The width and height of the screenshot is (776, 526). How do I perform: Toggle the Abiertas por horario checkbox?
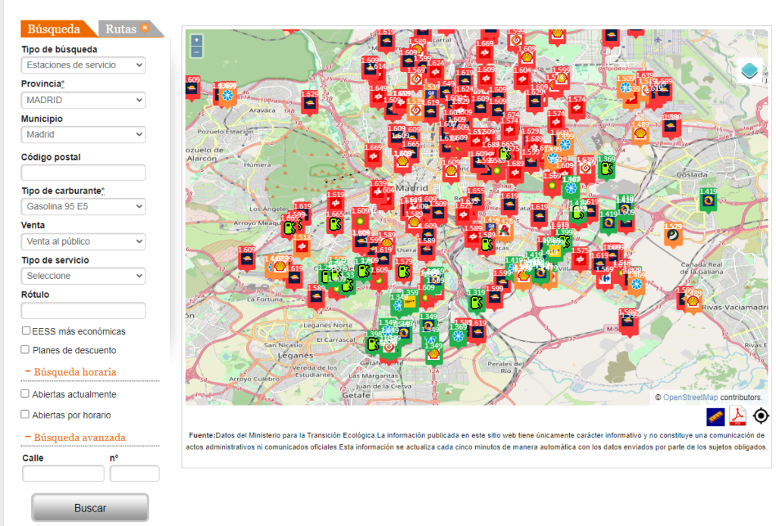tap(26, 415)
